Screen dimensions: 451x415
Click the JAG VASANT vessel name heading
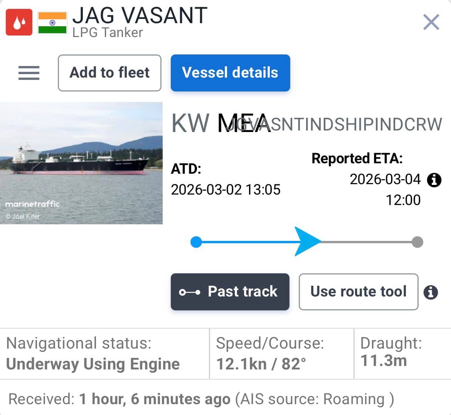(140, 16)
